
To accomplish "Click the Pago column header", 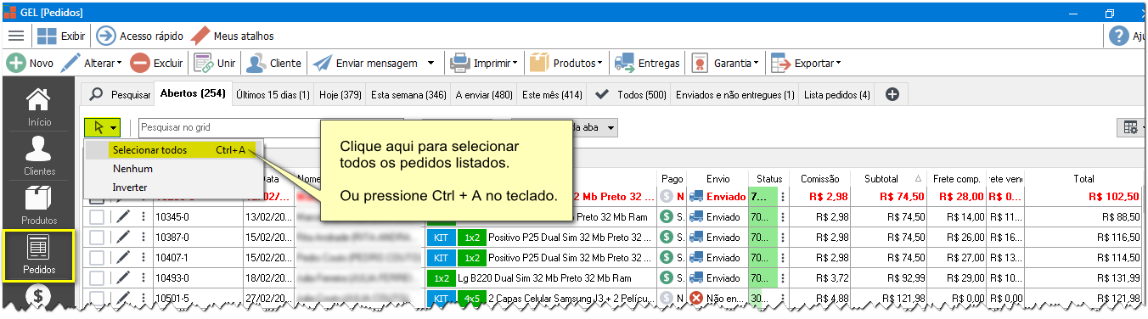I will [x=672, y=178].
